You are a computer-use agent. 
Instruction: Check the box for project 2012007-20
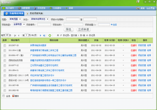click(x=5, y=45)
